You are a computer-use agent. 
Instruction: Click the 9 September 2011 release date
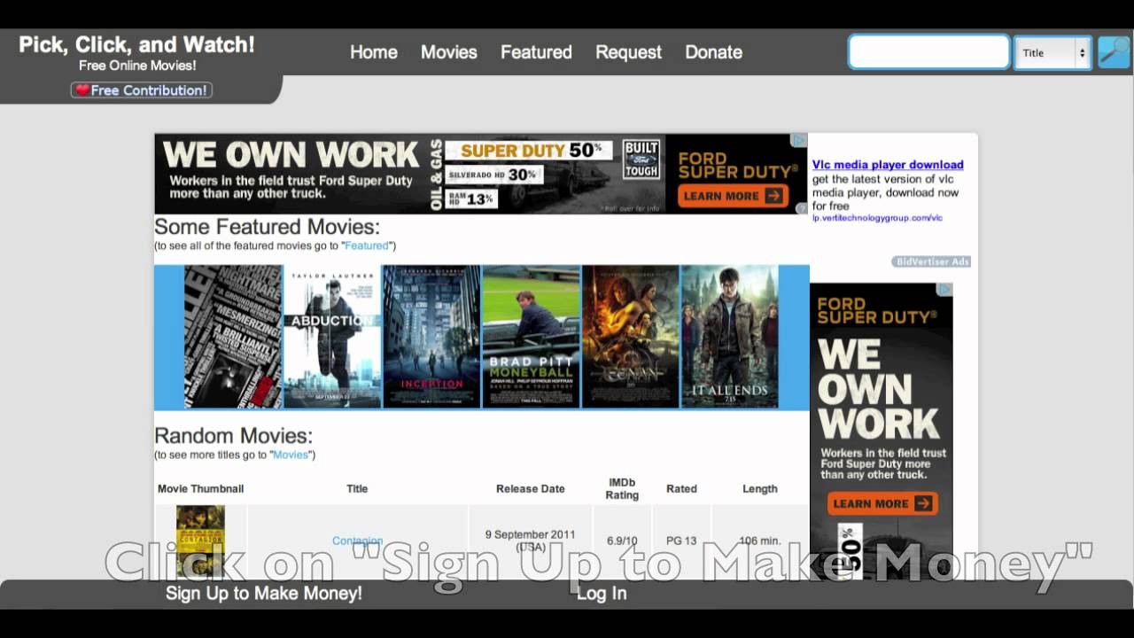(x=531, y=541)
